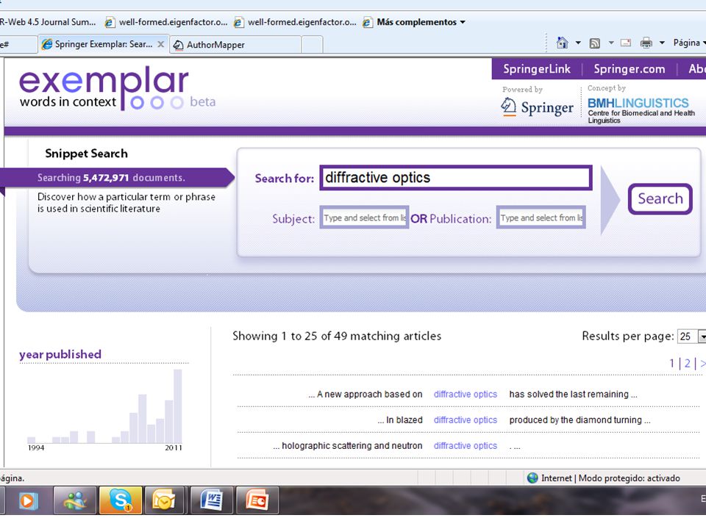Click the chart bar above 1994
The width and height of the screenshot is (706, 529).
point(31,440)
